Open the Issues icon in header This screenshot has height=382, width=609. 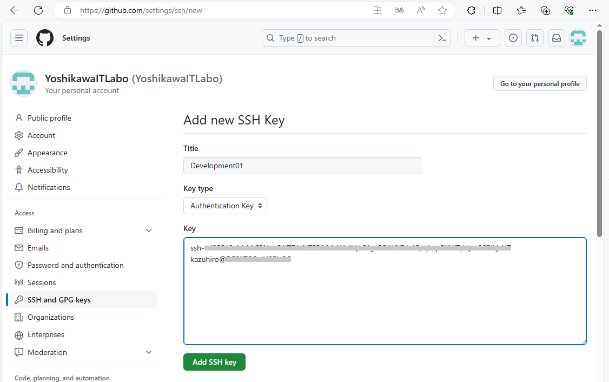513,38
